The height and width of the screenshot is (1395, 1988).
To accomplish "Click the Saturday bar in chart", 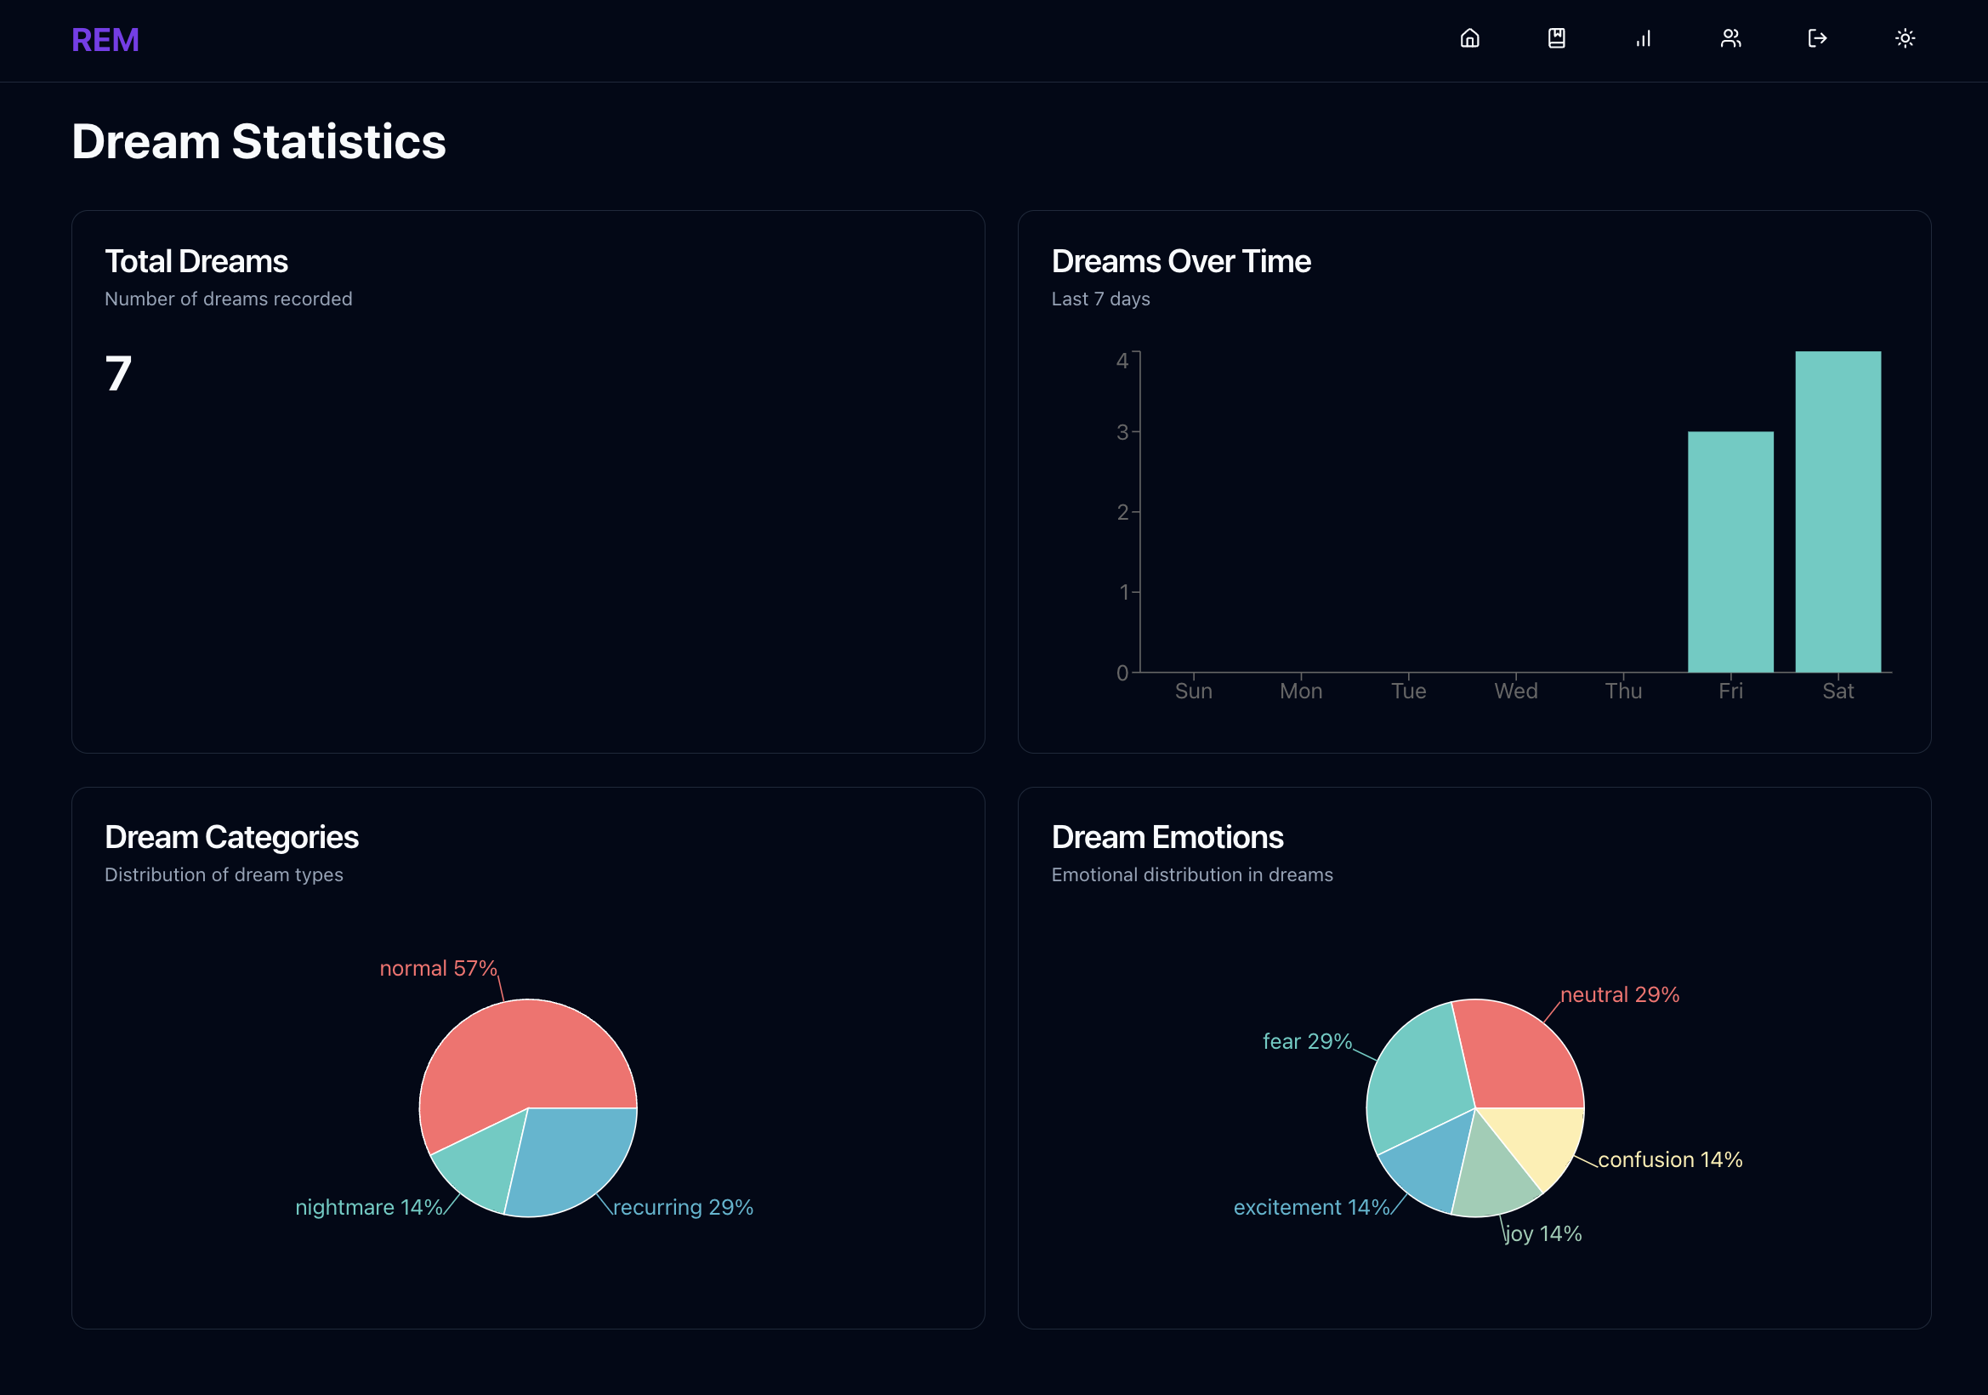I will coord(1837,511).
